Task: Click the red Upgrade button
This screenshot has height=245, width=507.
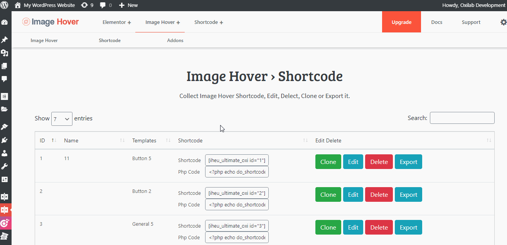Action: 401,22
